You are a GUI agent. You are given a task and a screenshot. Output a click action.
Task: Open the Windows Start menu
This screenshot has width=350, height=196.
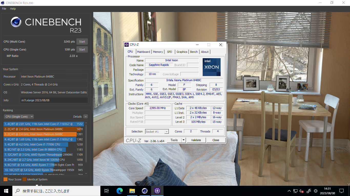click(x=6, y=191)
